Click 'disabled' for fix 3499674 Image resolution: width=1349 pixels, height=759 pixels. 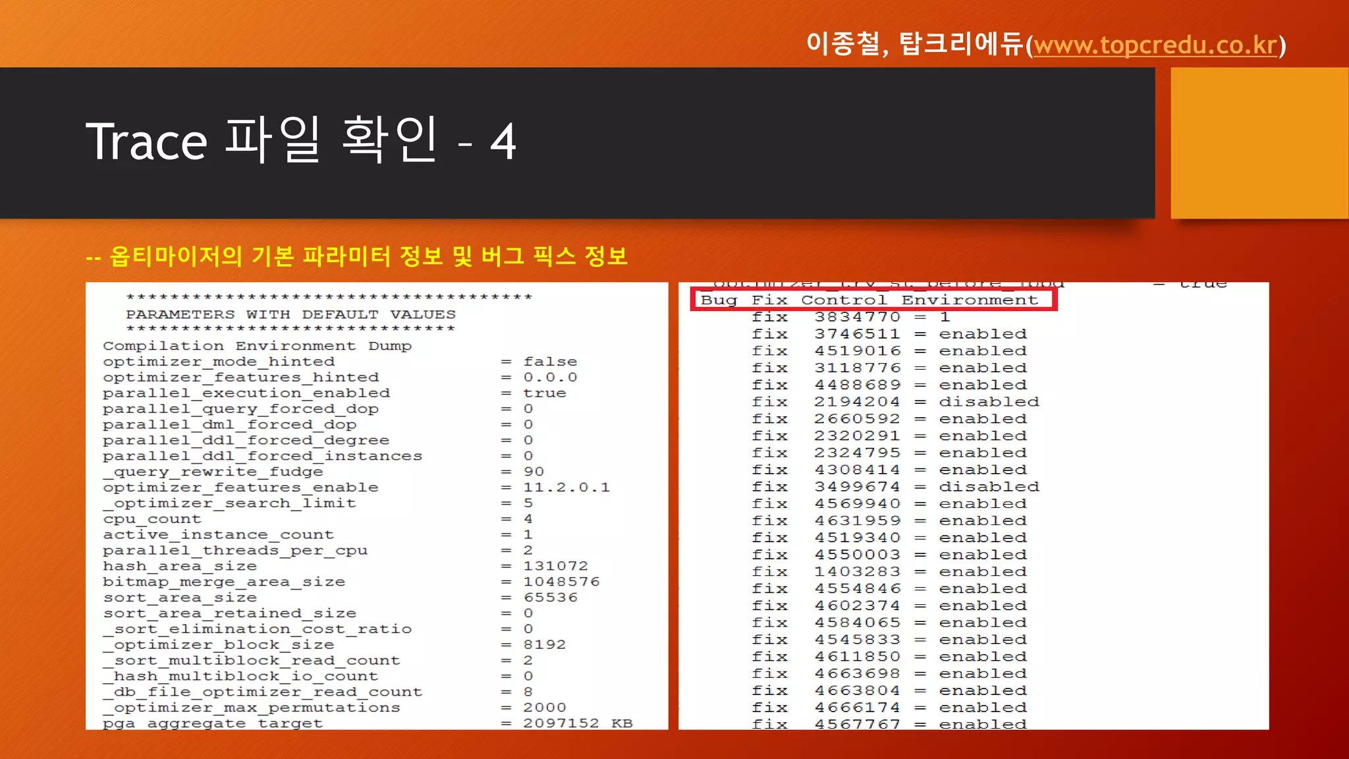point(989,487)
